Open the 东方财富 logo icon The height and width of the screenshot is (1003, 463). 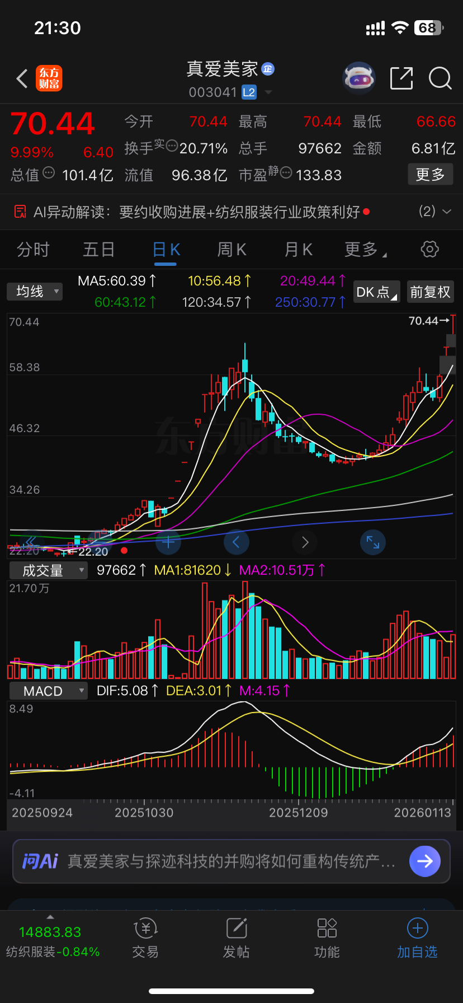click(49, 78)
